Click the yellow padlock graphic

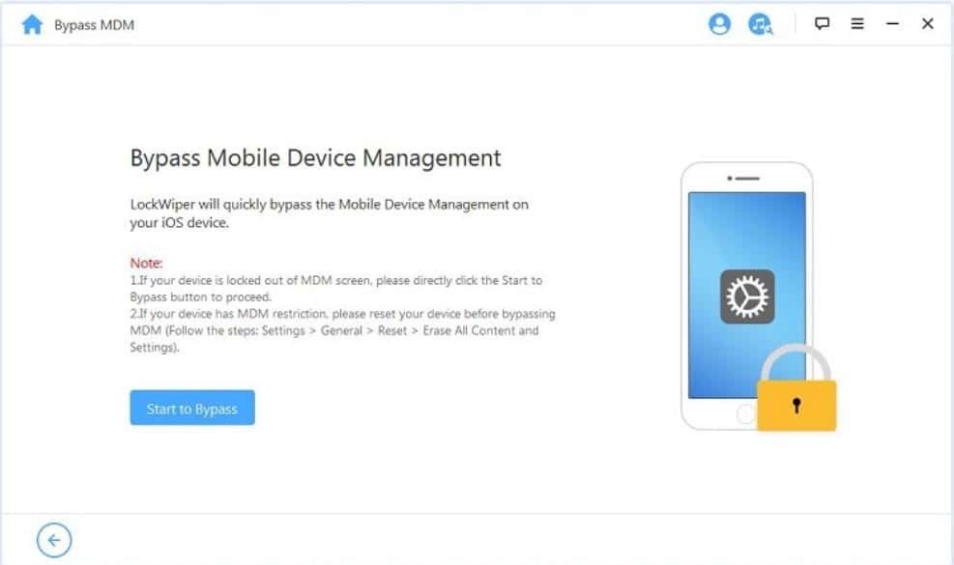796,388
